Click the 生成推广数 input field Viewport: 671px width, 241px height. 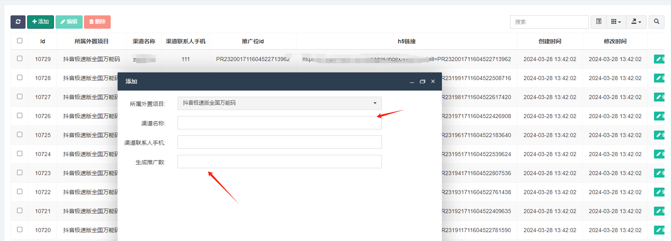point(280,161)
